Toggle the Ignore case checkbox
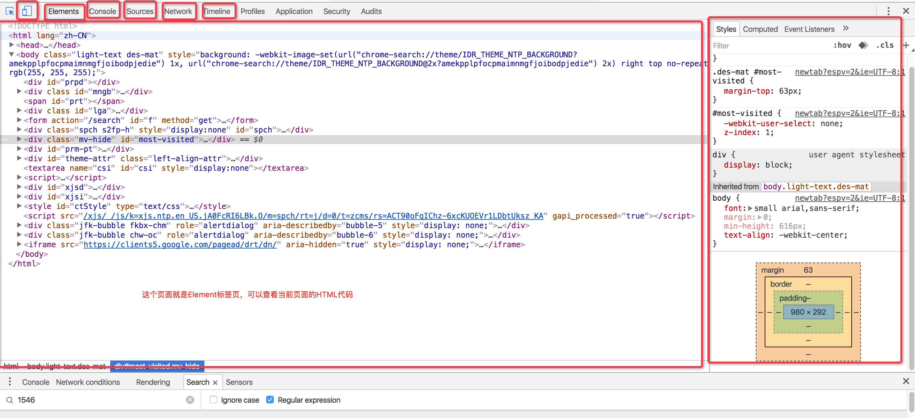The image size is (915, 418). click(x=213, y=400)
